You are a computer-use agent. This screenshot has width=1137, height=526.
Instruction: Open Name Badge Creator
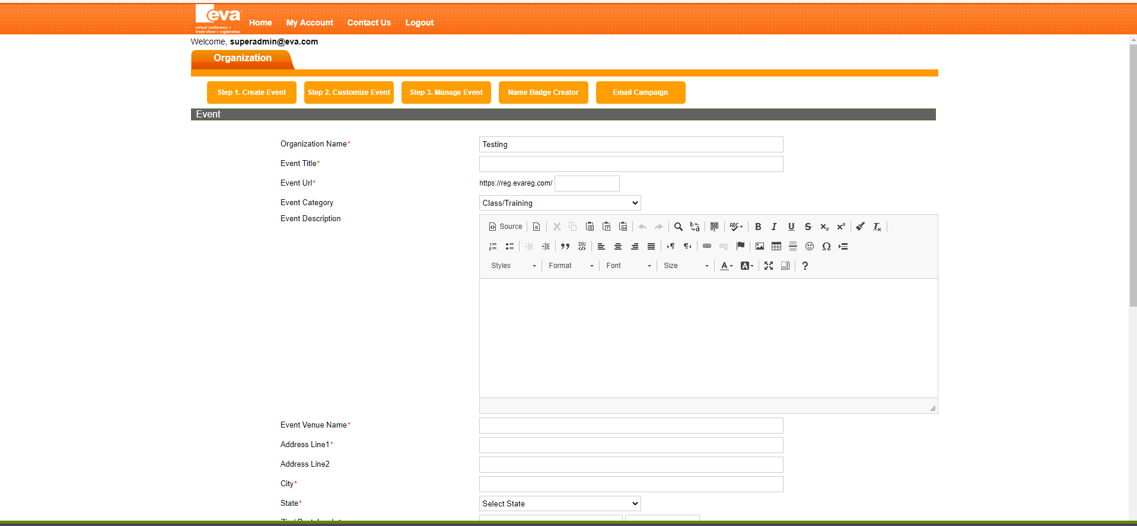point(543,93)
